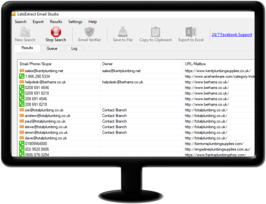Click the New Search toolbar icon

(25, 32)
